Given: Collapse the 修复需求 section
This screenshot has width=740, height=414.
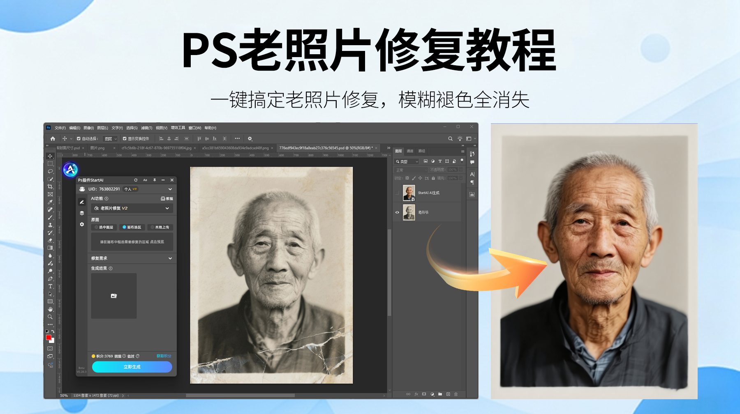Looking at the screenshot, I should pyautogui.click(x=170, y=258).
